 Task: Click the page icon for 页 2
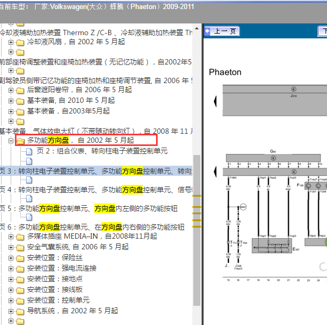pyautogui.click(x=29, y=151)
